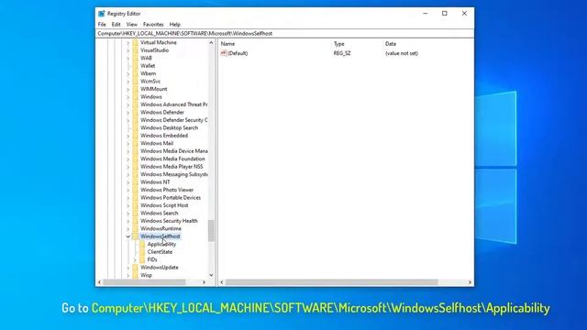Select the WindowsSelfhost key
Viewport: 587px width, 330px height.
point(161,236)
